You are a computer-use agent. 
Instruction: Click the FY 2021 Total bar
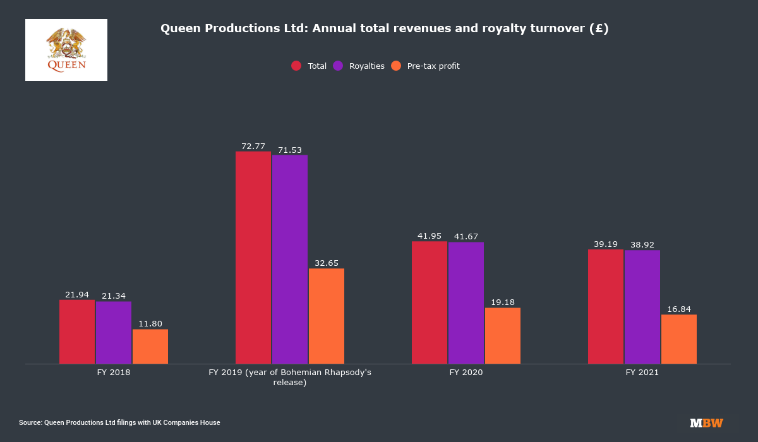coord(606,307)
